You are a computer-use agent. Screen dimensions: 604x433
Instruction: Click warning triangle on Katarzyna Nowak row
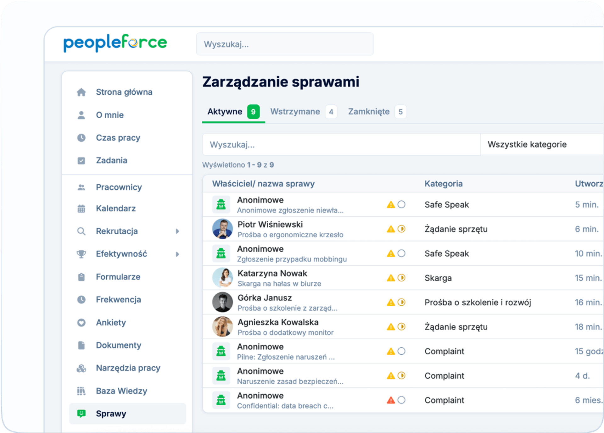[391, 278]
